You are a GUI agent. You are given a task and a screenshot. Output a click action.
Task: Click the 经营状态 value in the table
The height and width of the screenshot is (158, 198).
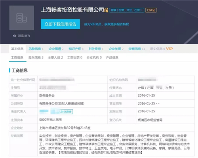tap(156, 88)
